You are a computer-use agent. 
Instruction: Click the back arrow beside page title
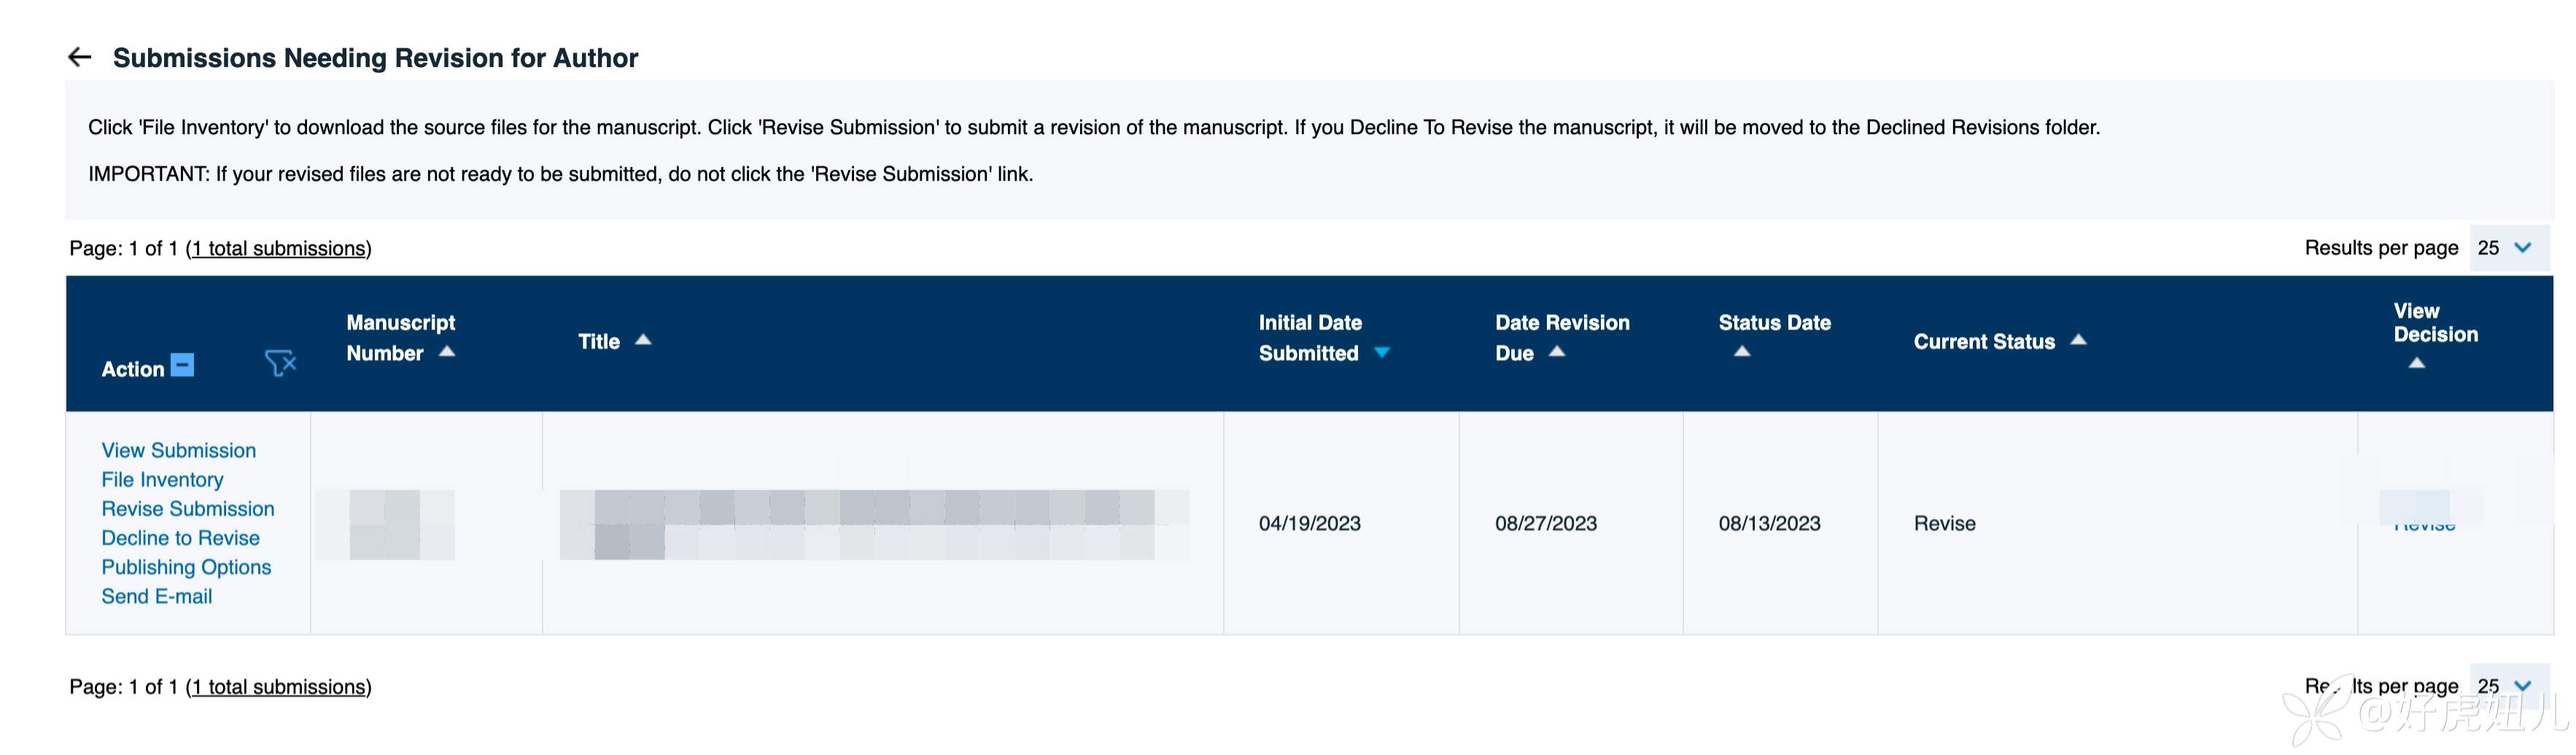click(80, 58)
